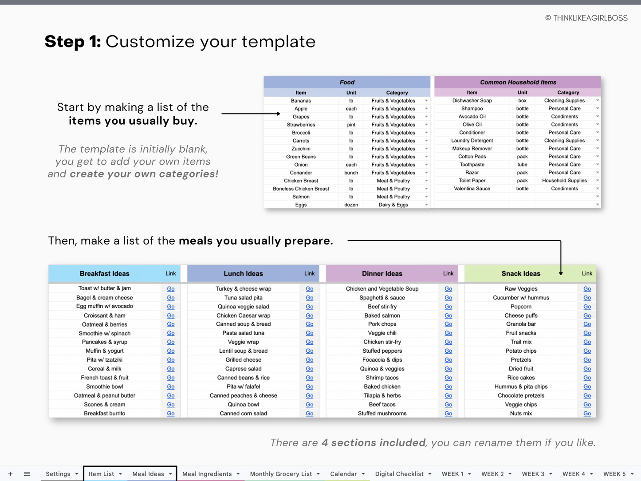Follow the Go link for Toast w/ butter & jam
The width and height of the screenshot is (641, 481).
171,289
